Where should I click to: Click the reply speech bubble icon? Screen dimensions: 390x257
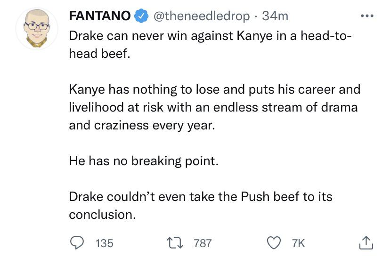coord(77,243)
